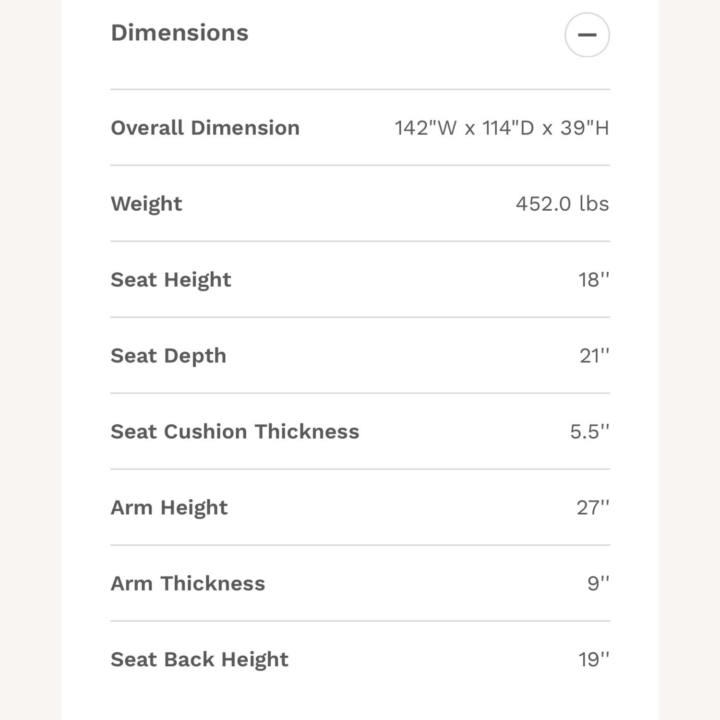Click the 21" seat depth value
720x720 pixels.
click(594, 356)
